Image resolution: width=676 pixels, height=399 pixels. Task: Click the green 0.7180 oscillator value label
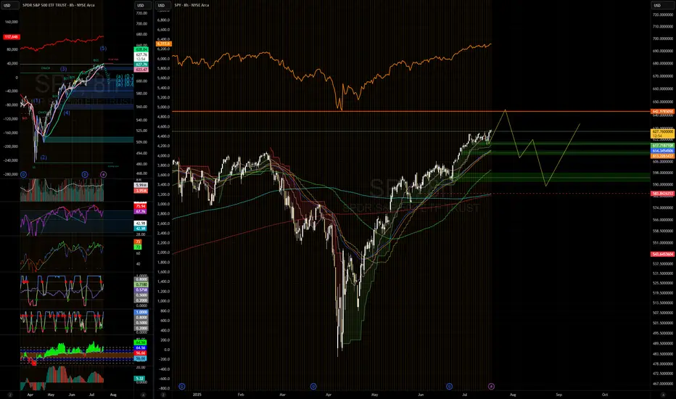[141, 284]
